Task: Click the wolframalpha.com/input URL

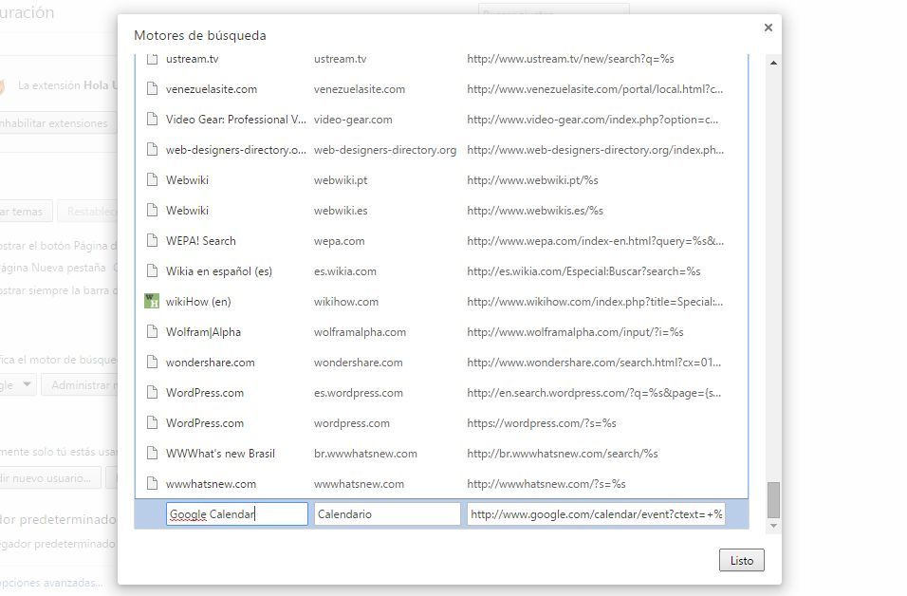Action: (x=576, y=331)
